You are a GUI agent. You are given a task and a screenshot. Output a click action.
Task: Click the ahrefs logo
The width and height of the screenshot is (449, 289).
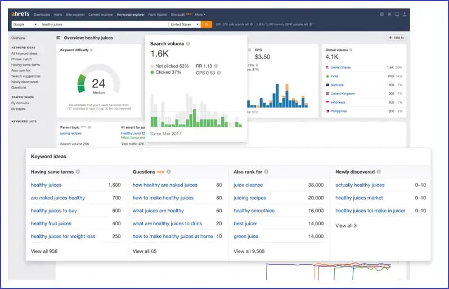21,14
